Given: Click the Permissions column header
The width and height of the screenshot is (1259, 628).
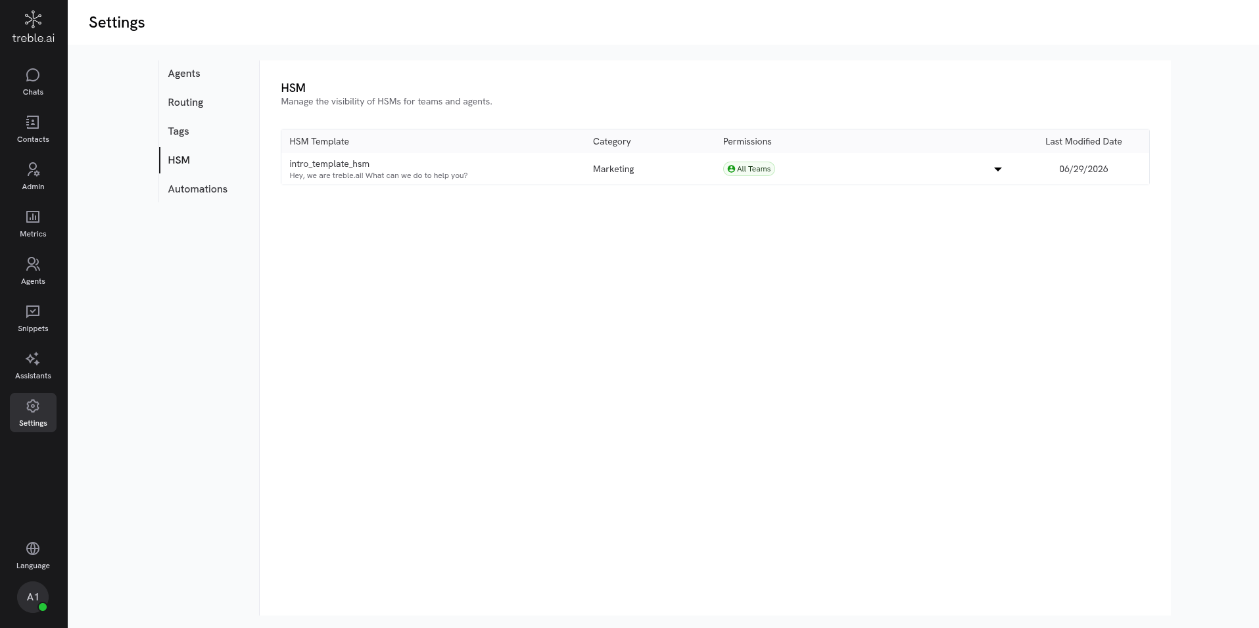Looking at the screenshot, I should pyautogui.click(x=747, y=141).
